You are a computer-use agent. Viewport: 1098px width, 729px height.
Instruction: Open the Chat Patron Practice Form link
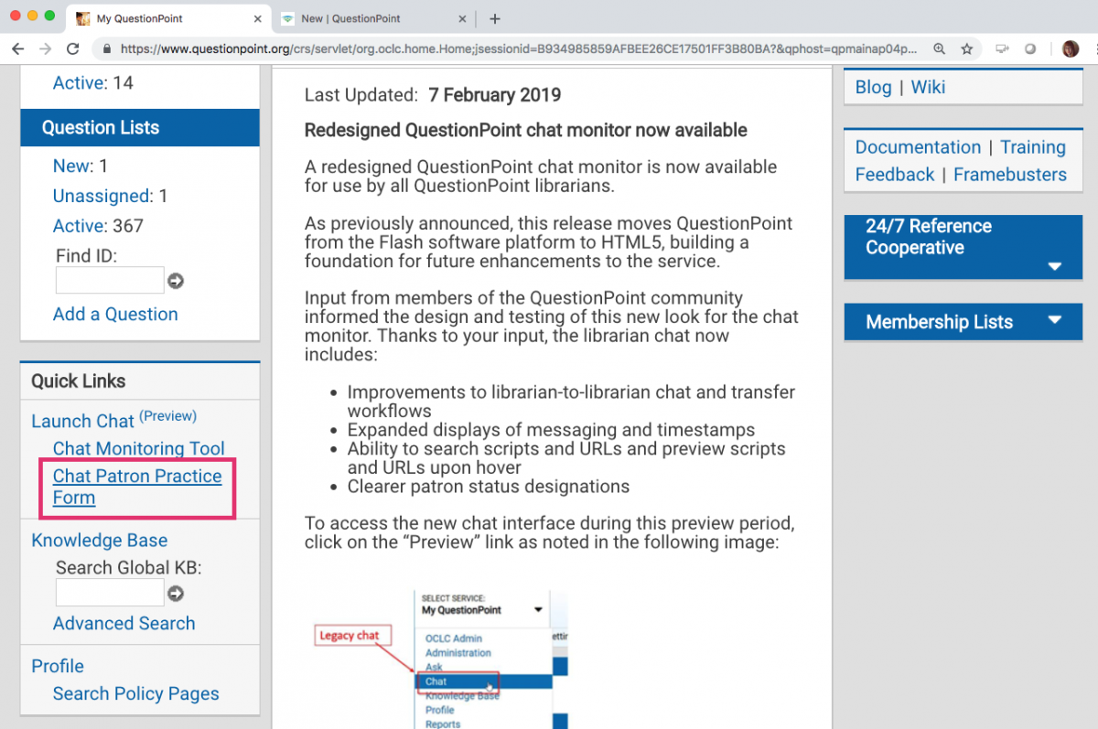click(x=136, y=487)
